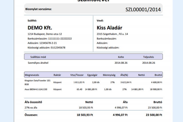Select the Kingston DataTraveler 101 8GB item
183x122 pixels.
pyautogui.click(x=37, y=83)
